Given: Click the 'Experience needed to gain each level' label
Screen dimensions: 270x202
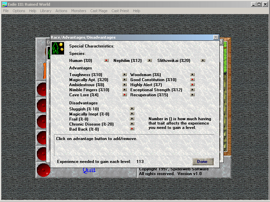Looking at the screenshot, I should (94, 162).
